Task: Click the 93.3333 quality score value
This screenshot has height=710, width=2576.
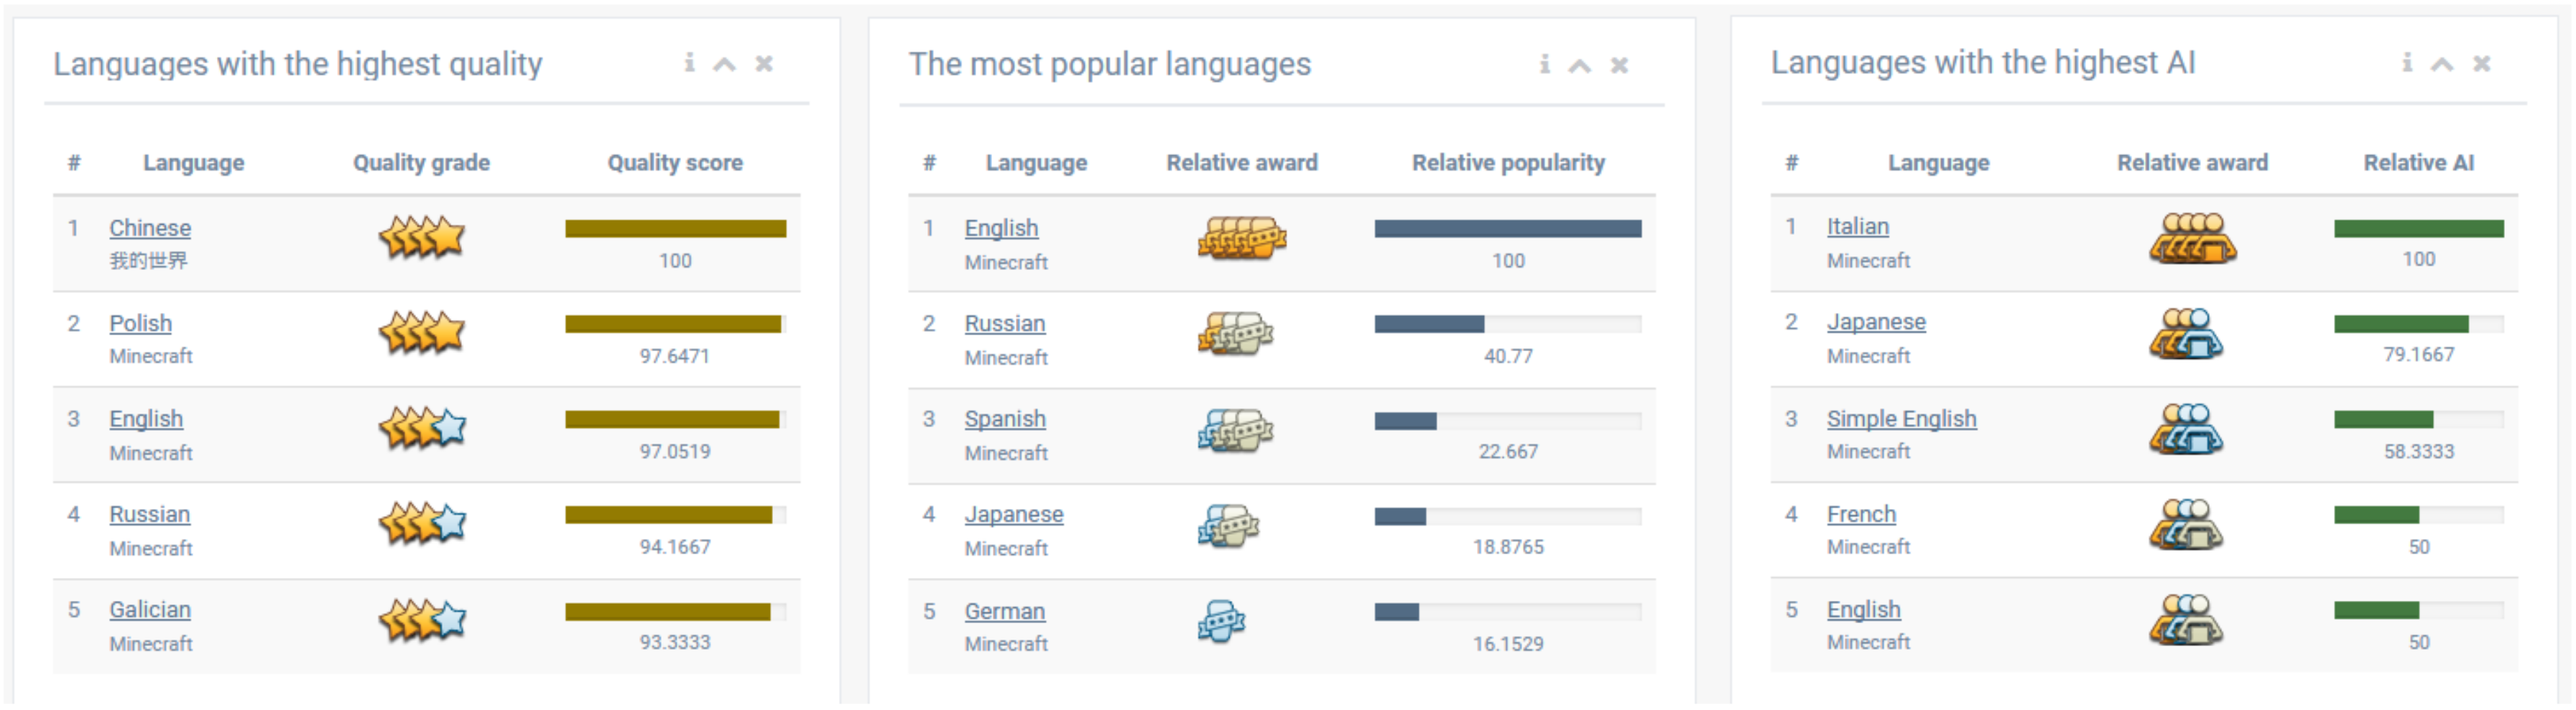Action: tap(675, 643)
